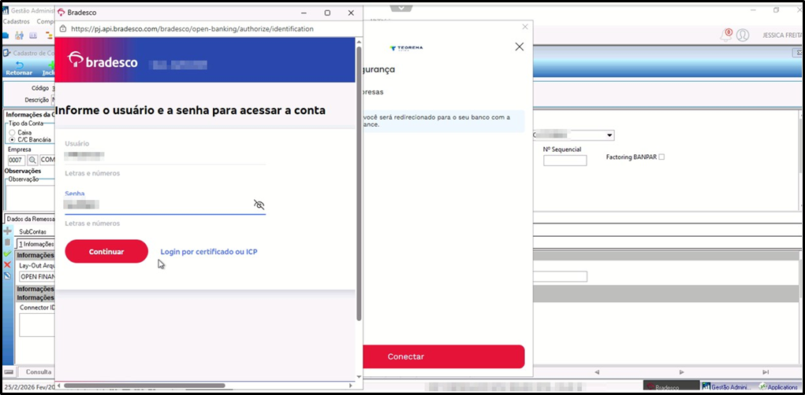The image size is (805, 395).
Task: Open Applications taskbar button
Action: pos(777,387)
